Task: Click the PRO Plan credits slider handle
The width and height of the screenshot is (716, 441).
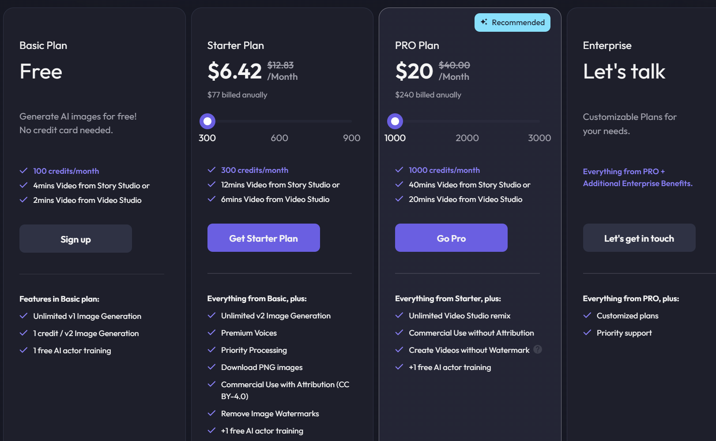Action: [x=395, y=121]
